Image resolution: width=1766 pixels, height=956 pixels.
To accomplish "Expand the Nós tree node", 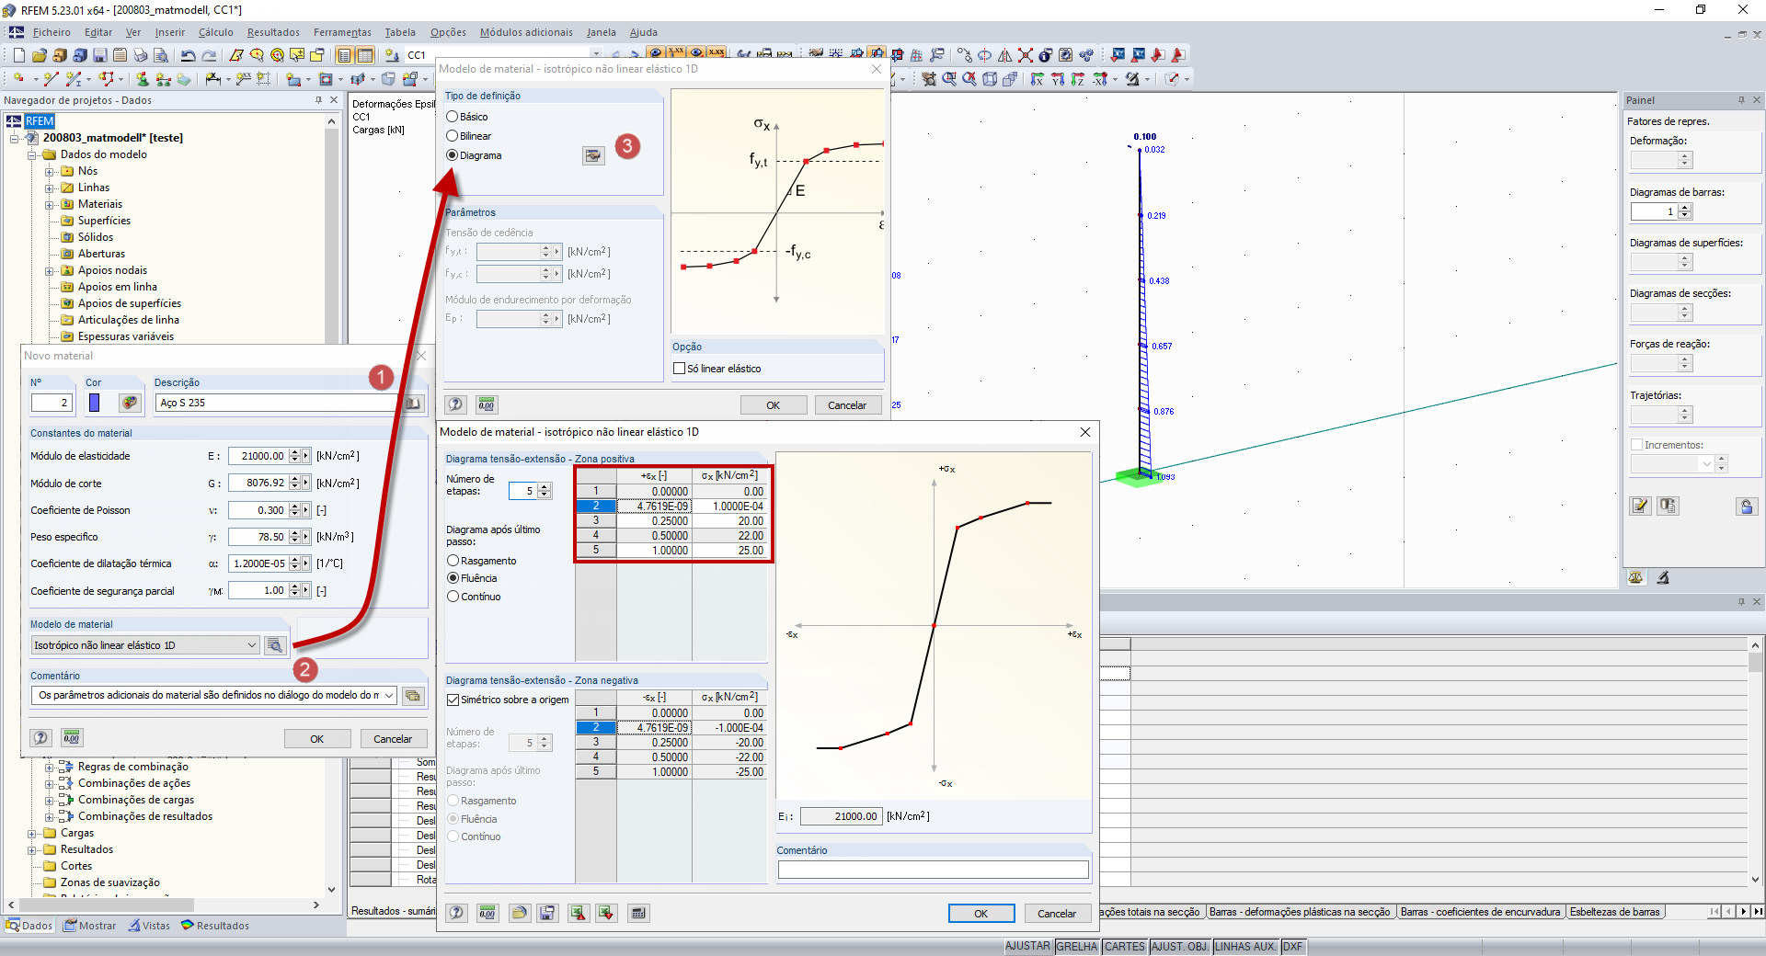I will click(50, 171).
